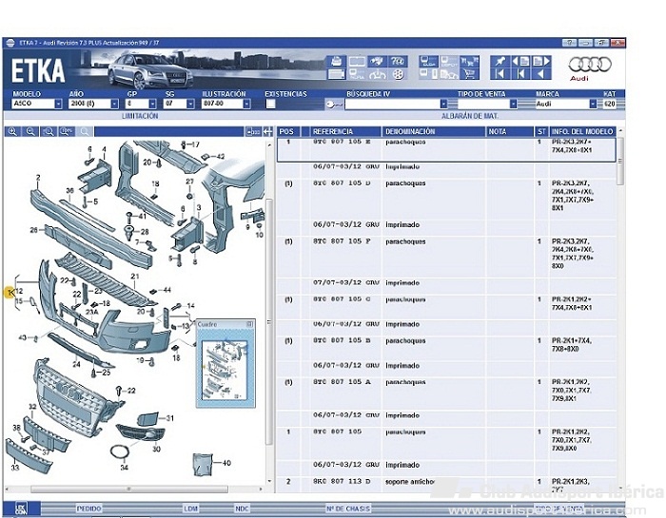The image size is (666, 518).
Task: Click the ST column header
Action: pos(541,131)
